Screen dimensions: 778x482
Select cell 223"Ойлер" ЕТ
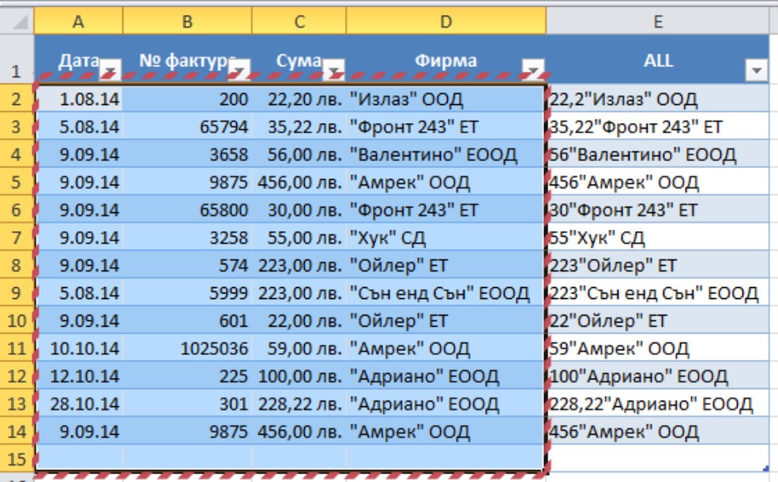[658, 265]
